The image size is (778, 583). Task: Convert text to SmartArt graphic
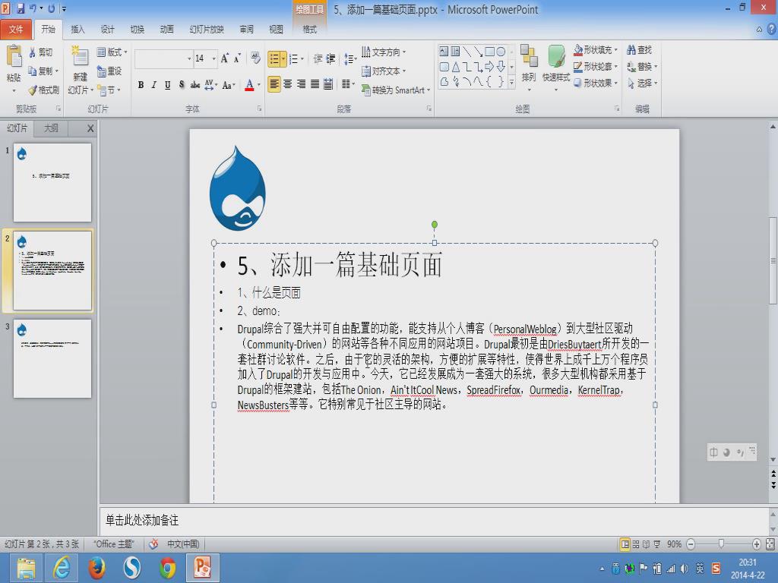point(395,90)
